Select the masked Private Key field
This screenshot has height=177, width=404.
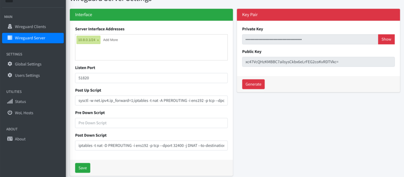310,39
